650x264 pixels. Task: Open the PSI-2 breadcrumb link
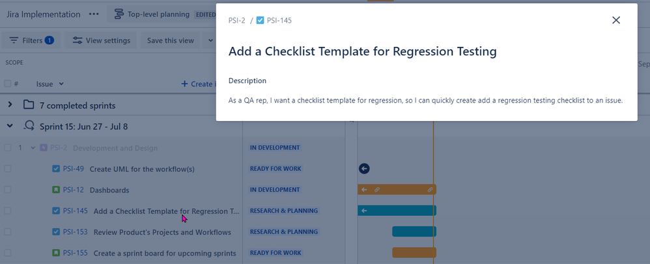pos(236,20)
